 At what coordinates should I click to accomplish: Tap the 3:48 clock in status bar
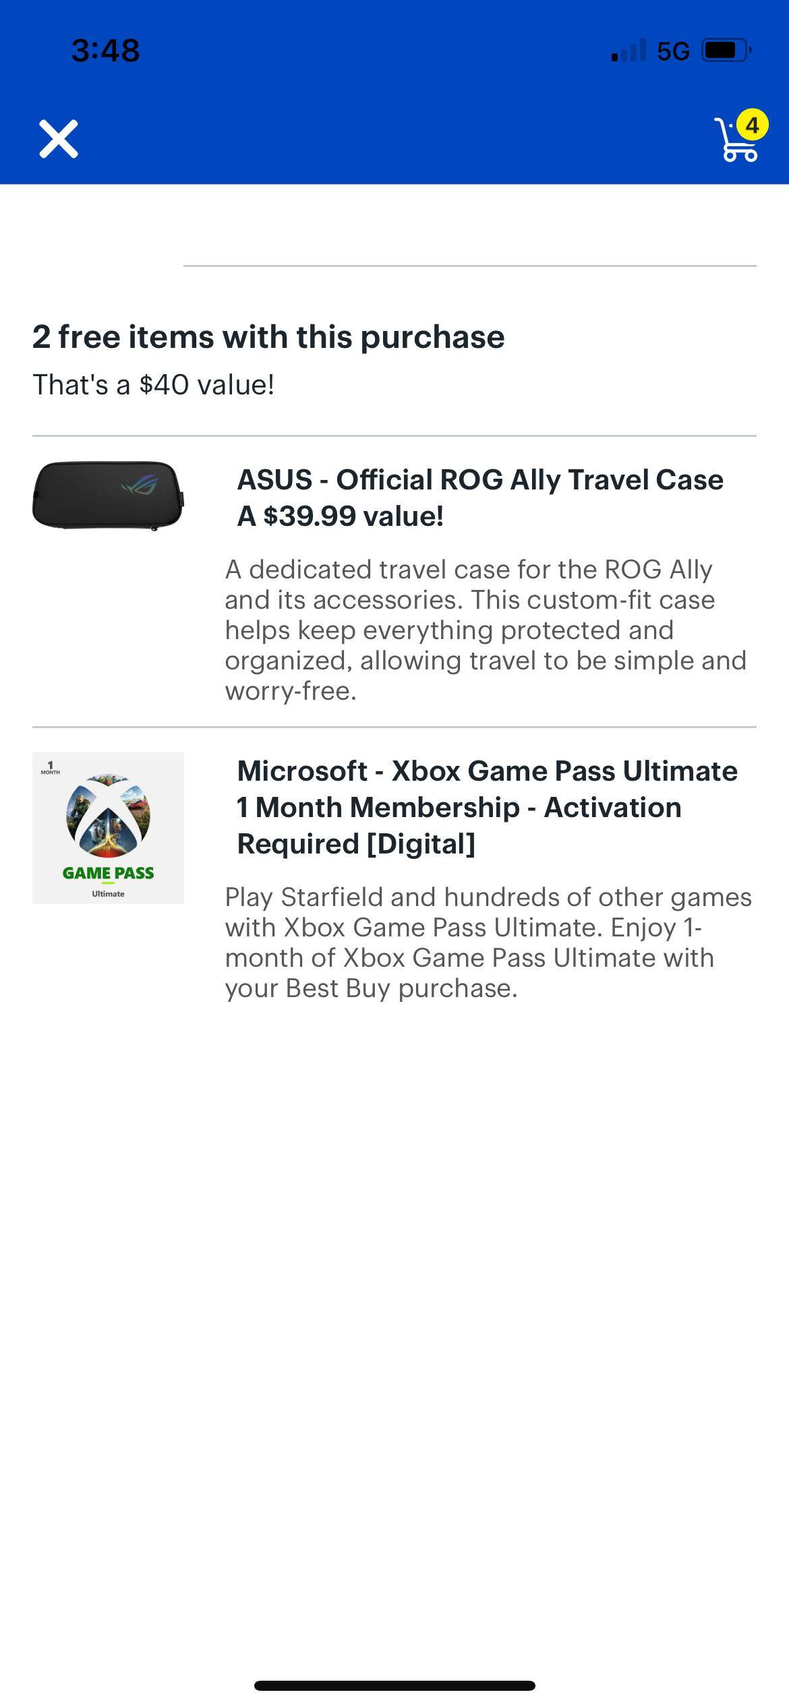[105, 51]
